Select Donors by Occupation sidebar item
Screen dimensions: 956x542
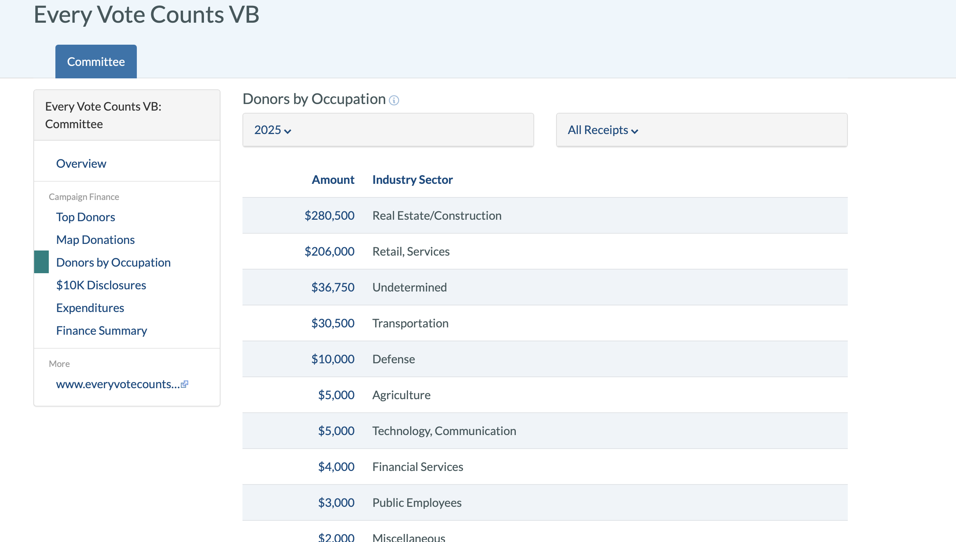pos(113,263)
